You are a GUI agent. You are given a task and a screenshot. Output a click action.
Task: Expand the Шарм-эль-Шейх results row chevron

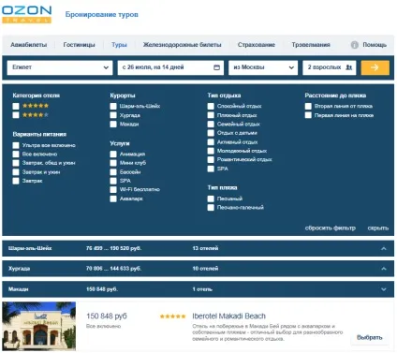pos(384,248)
